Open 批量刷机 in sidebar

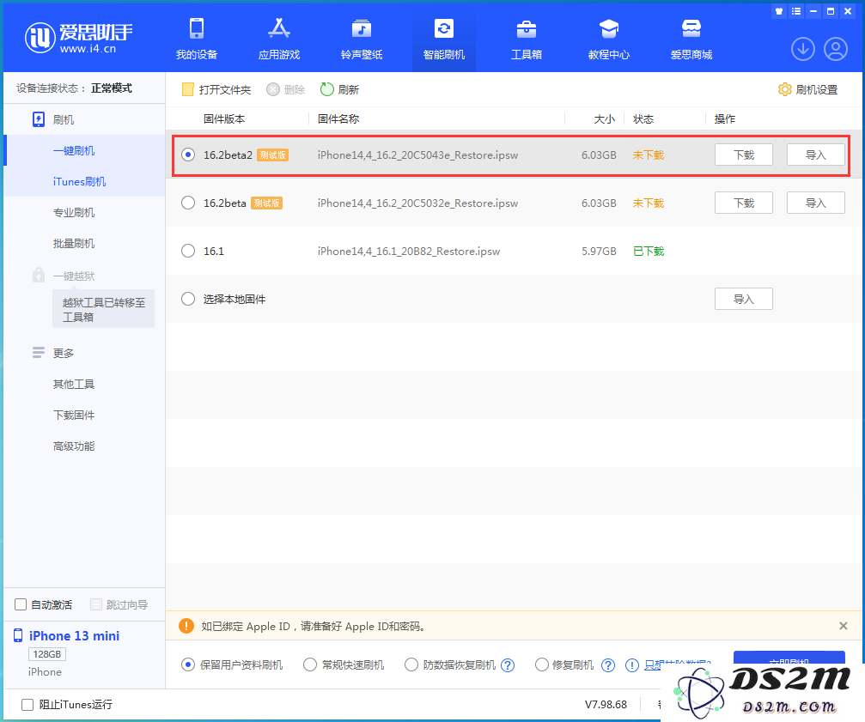pyautogui.click(x=74, y=243)
